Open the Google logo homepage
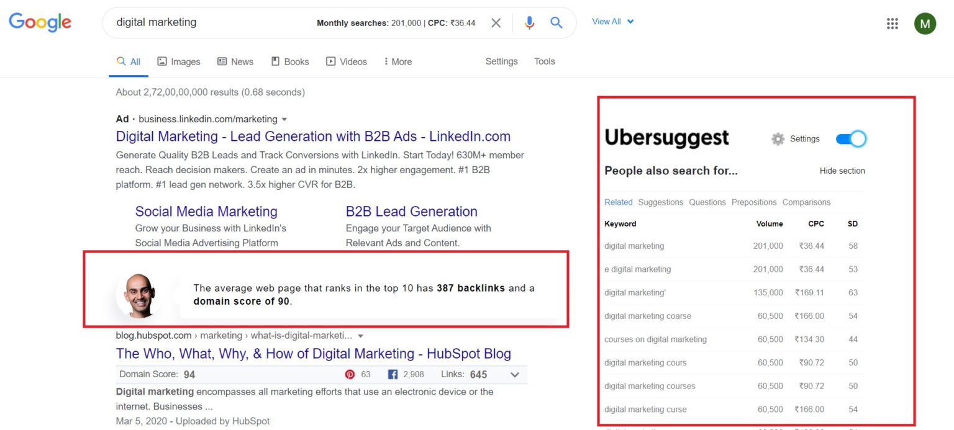The image size is (954, 430). (x=40, y=22)
